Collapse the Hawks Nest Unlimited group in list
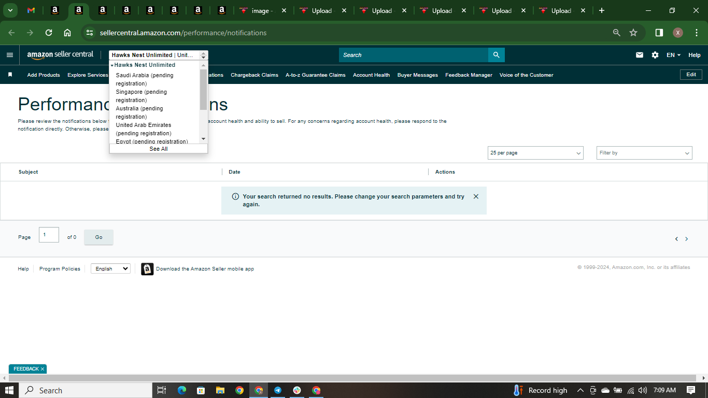The width and height of the screenshot is (708, 398). coord(112,65)
